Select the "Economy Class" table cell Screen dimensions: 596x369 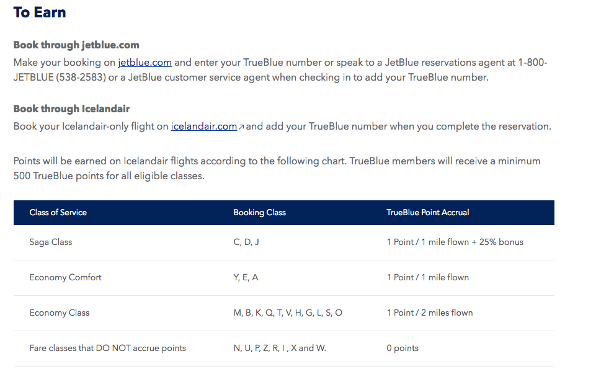(x=60, y=313)
